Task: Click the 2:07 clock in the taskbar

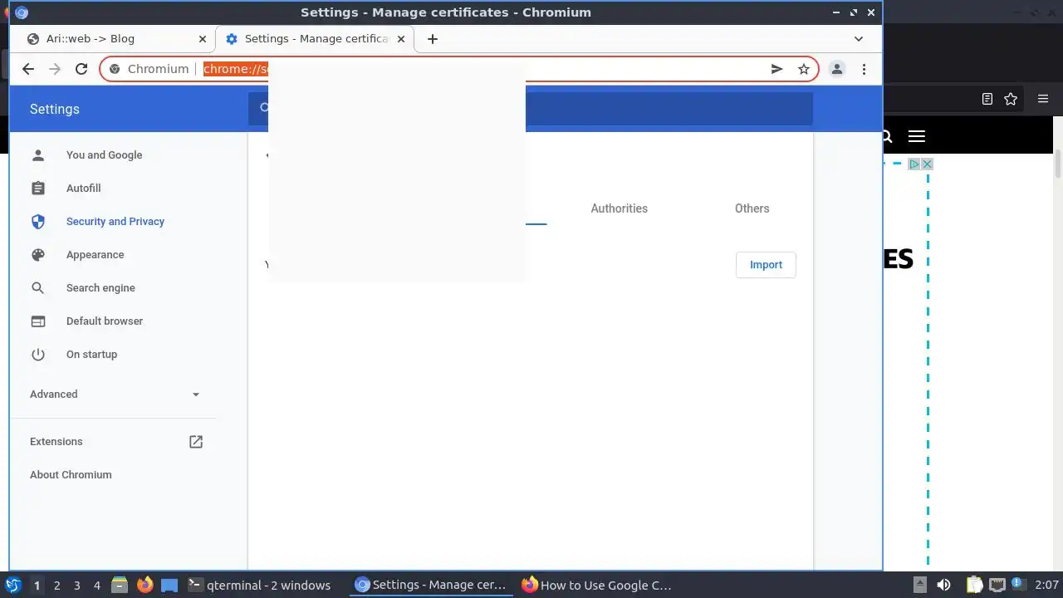Action: click(x=1046, y=586)
